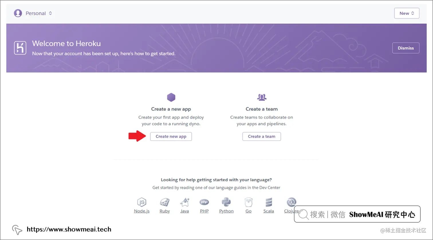Image resolution: width=433 pixels, height=240 pixels.
Task: Click the Scala language icon
Action: click(269, 202)
